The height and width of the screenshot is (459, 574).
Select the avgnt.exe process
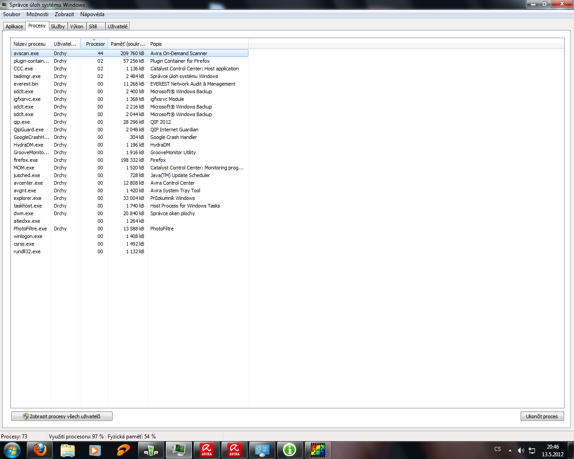pos(130,191)
